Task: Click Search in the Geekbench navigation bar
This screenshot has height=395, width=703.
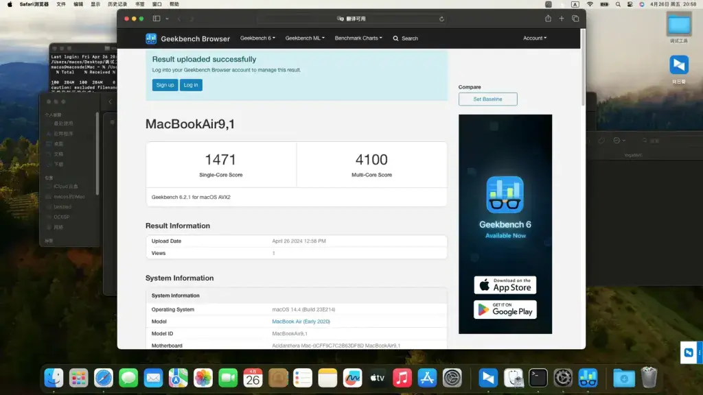Action: (406, 38)
